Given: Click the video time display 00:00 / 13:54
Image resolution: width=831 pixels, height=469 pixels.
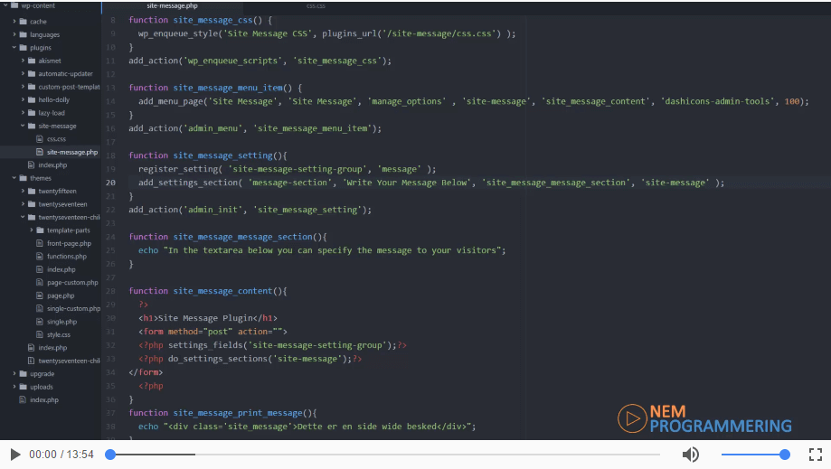Looking at the screenshot, I should [61, 455].
